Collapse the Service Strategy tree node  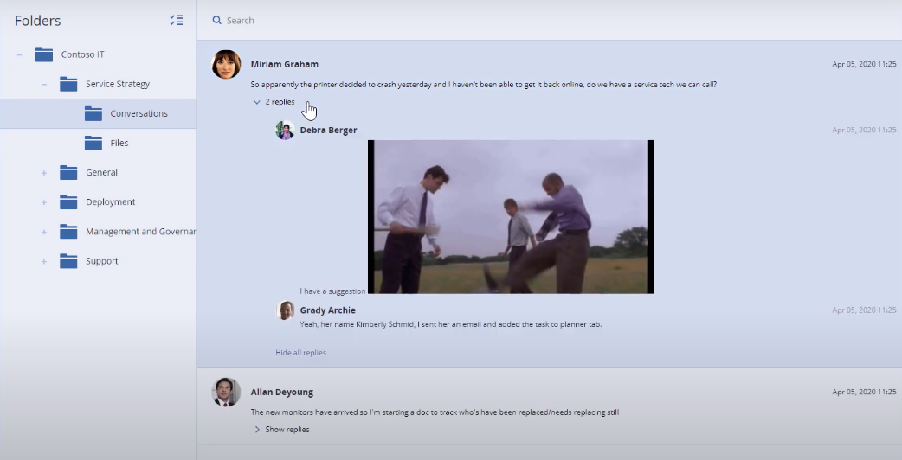pyautogui.click(x=44, y=85)
